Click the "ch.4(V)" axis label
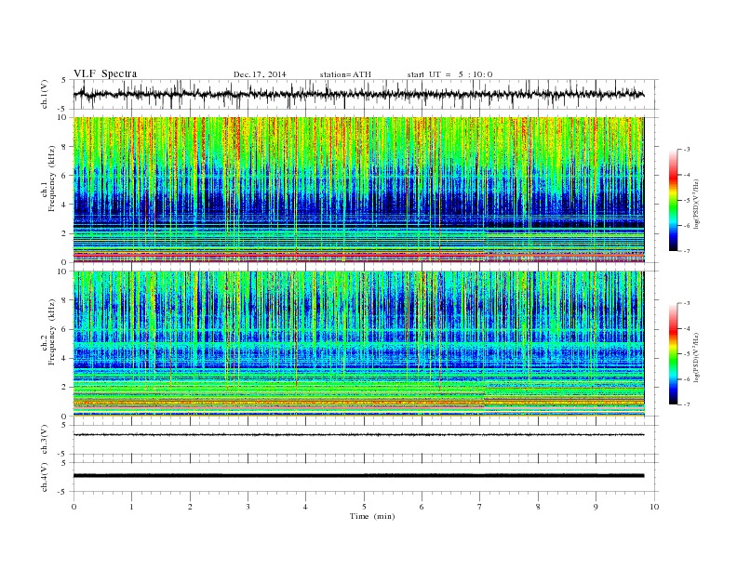Viewport: 737px width, 569px height. [x=45, y=478]
